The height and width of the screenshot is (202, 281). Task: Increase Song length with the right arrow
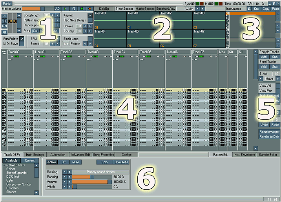tap(57, 15)
